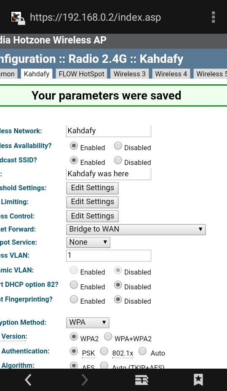Choose 802.1x authentication
Screen dimensions: 227x391
point(104,351)
